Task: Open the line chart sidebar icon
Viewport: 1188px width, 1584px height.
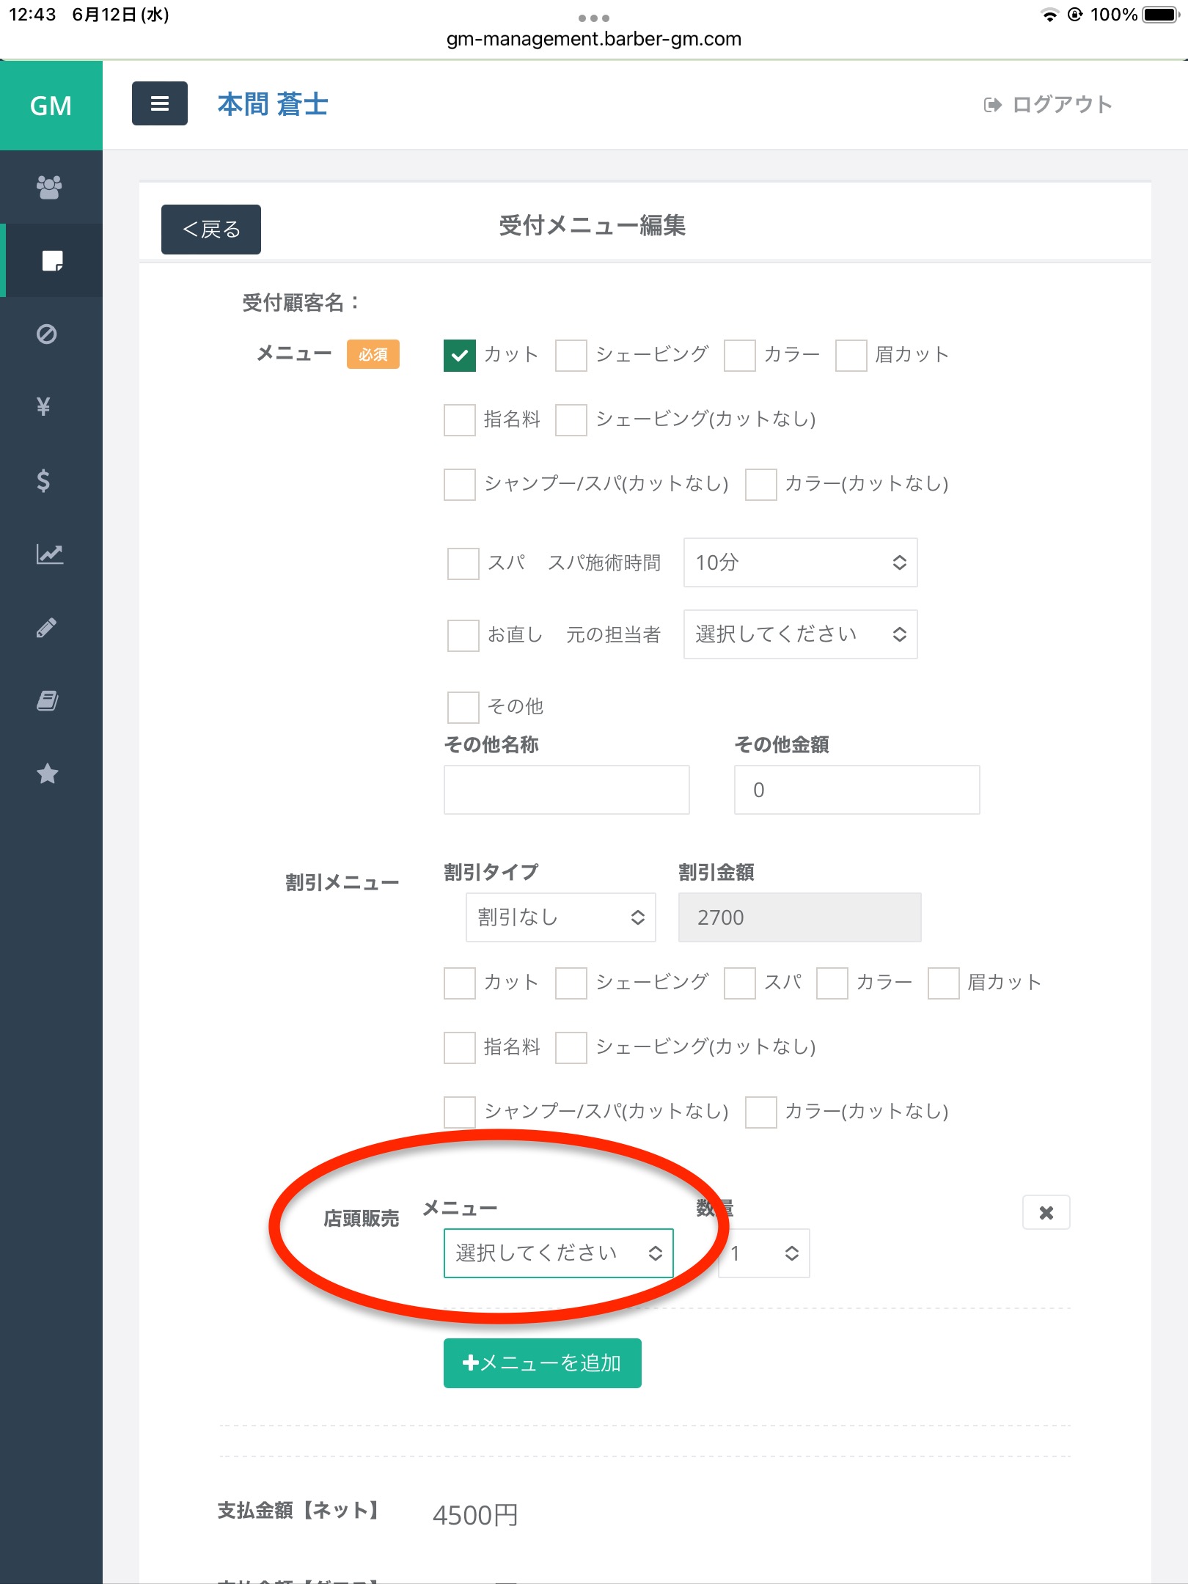Action: (x=49, y=554)
